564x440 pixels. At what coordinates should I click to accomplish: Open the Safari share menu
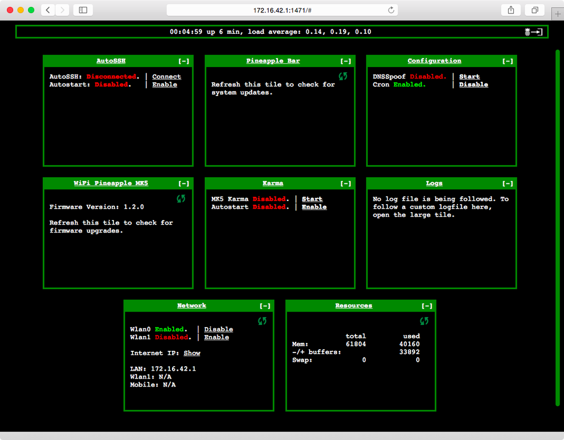(x=511, y=10)
